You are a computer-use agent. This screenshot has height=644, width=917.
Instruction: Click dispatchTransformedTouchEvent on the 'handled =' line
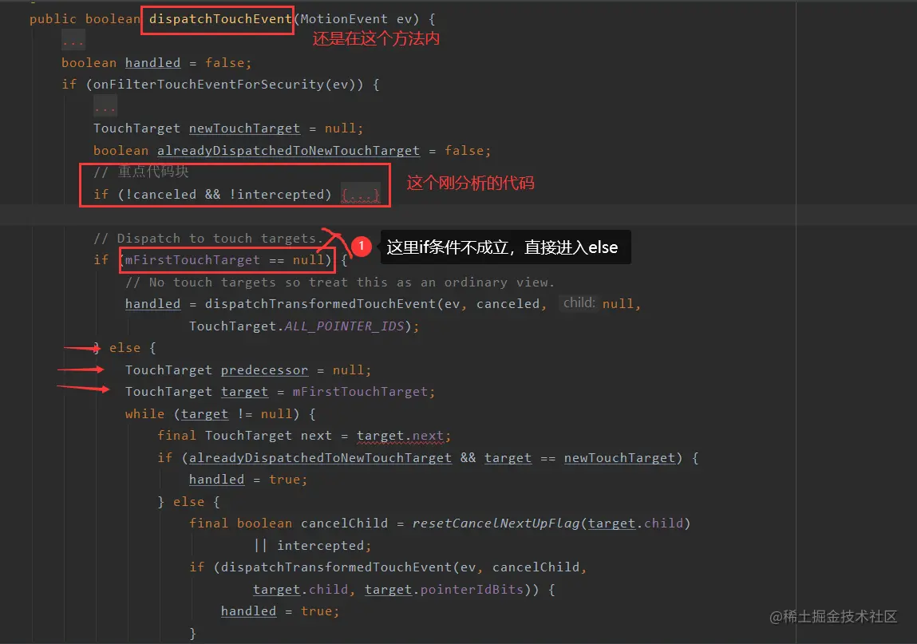pyautogui.click(x=321, y=303)
